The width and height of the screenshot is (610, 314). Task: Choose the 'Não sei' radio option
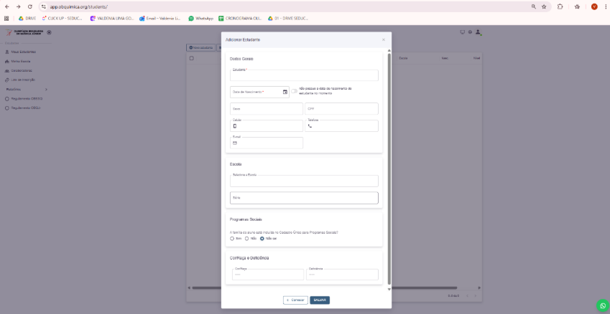[x=262, y=238]
